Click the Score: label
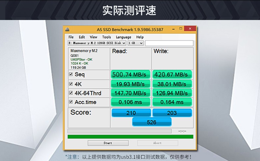Screen dimensions: 260x161 tap(81, 112)
